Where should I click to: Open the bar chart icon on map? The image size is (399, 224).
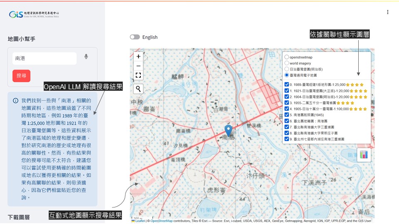point(364,154)
